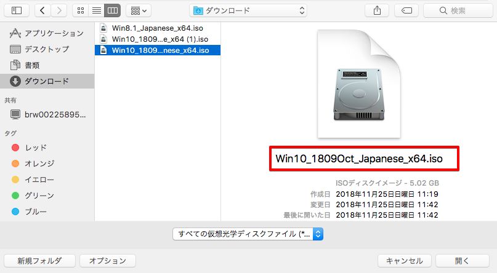Screen dimensions: 497x273
Task: Select shared computer brw00225895
Action: click(x=47, y=114)
